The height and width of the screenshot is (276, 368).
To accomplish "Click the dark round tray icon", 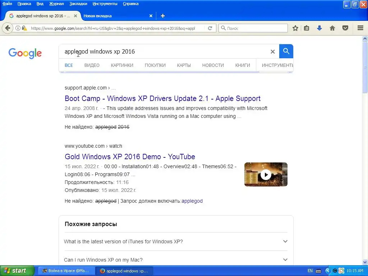I will pos(335,271).
